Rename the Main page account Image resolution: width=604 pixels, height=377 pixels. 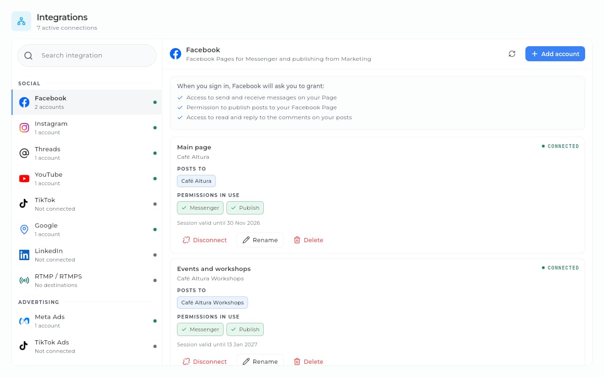coord(260,240)
